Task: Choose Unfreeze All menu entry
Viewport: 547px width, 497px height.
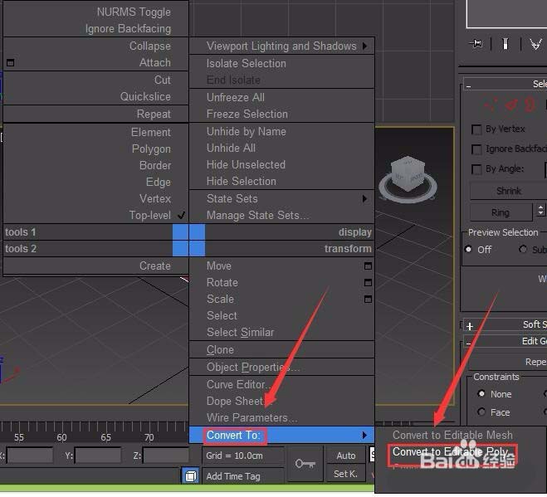Action: pyautogui.click(x=236, y=97)
